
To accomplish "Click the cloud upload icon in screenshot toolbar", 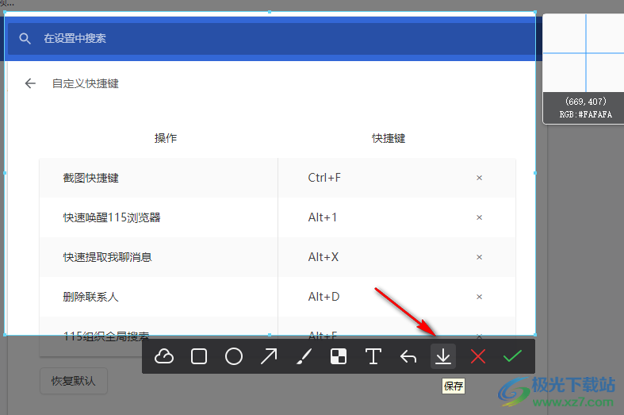I will click(x=164, y=356).
